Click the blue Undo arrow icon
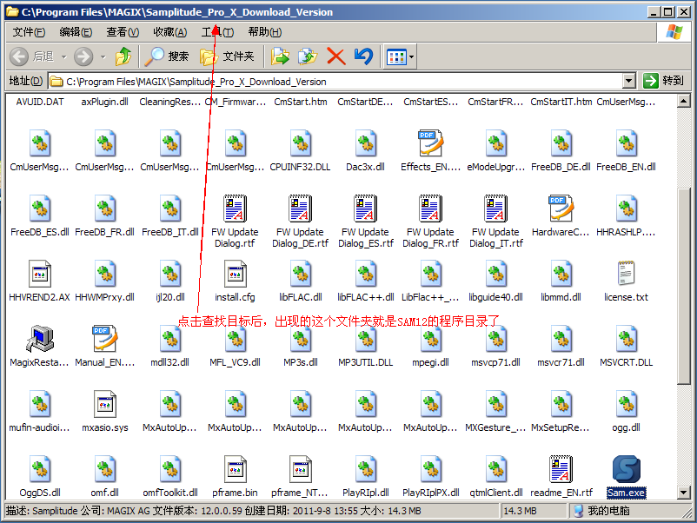This screenshot has width=697, height=523. (x=363, y=56)
